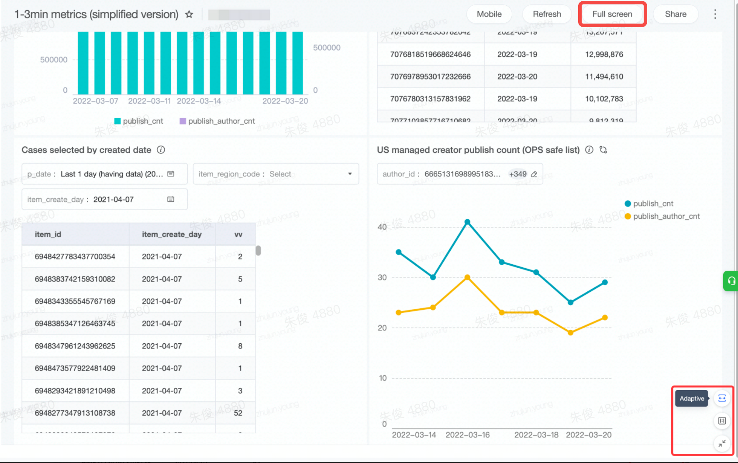
Task: Select item_id 6948473577922481409
Action: click(75, 368)
